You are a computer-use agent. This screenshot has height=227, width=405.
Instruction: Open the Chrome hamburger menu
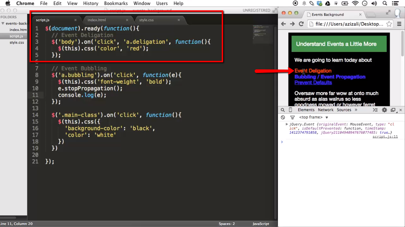[399, 24]
